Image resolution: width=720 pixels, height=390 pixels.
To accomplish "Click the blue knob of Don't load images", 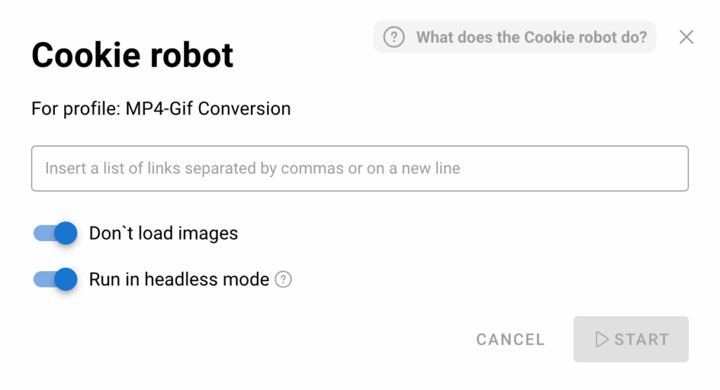I will [65, 233].
